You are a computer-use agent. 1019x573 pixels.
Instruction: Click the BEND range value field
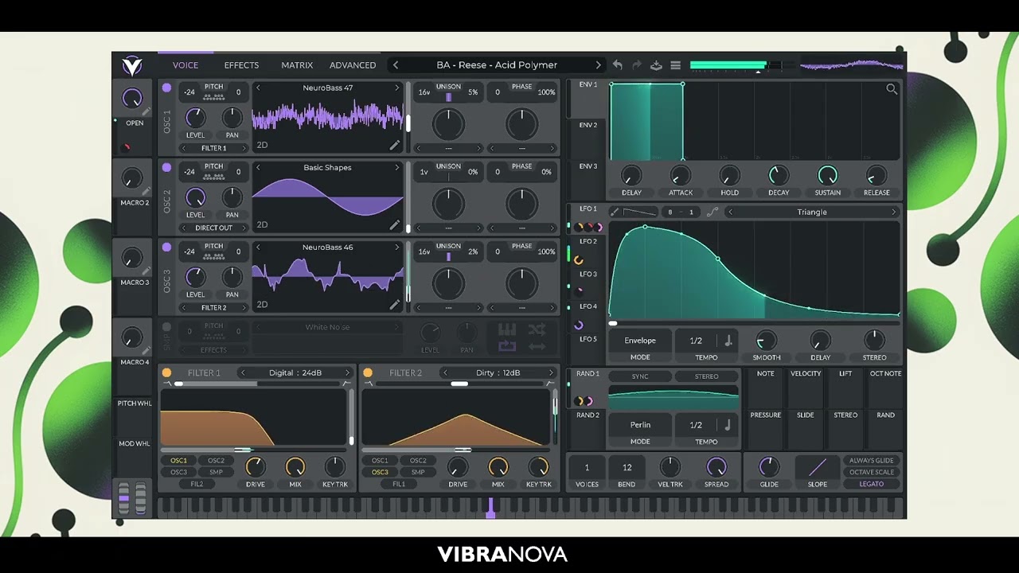coord(627,467)
